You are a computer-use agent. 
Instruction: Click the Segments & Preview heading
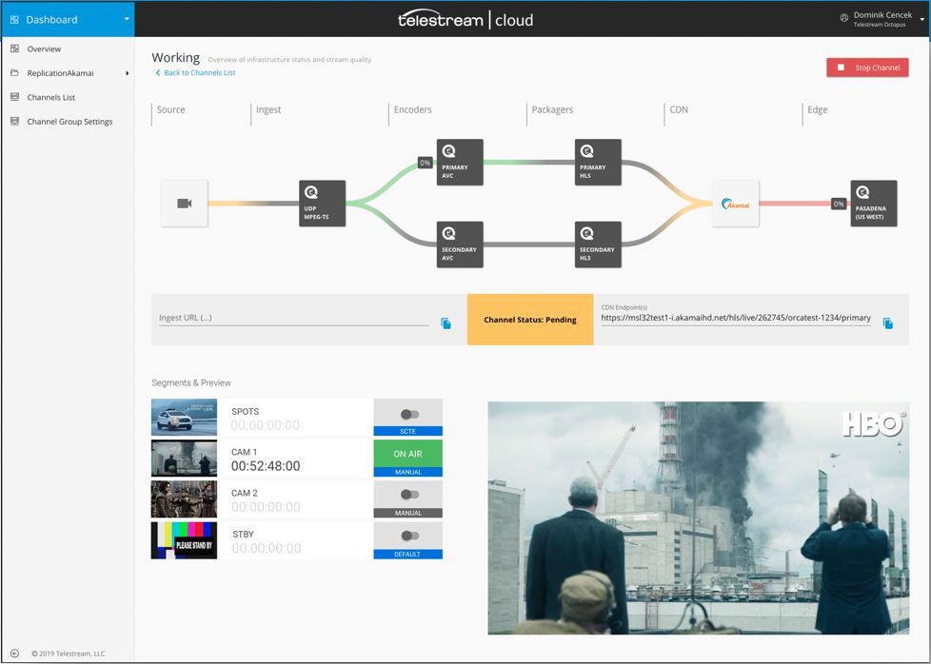[191, 382]
